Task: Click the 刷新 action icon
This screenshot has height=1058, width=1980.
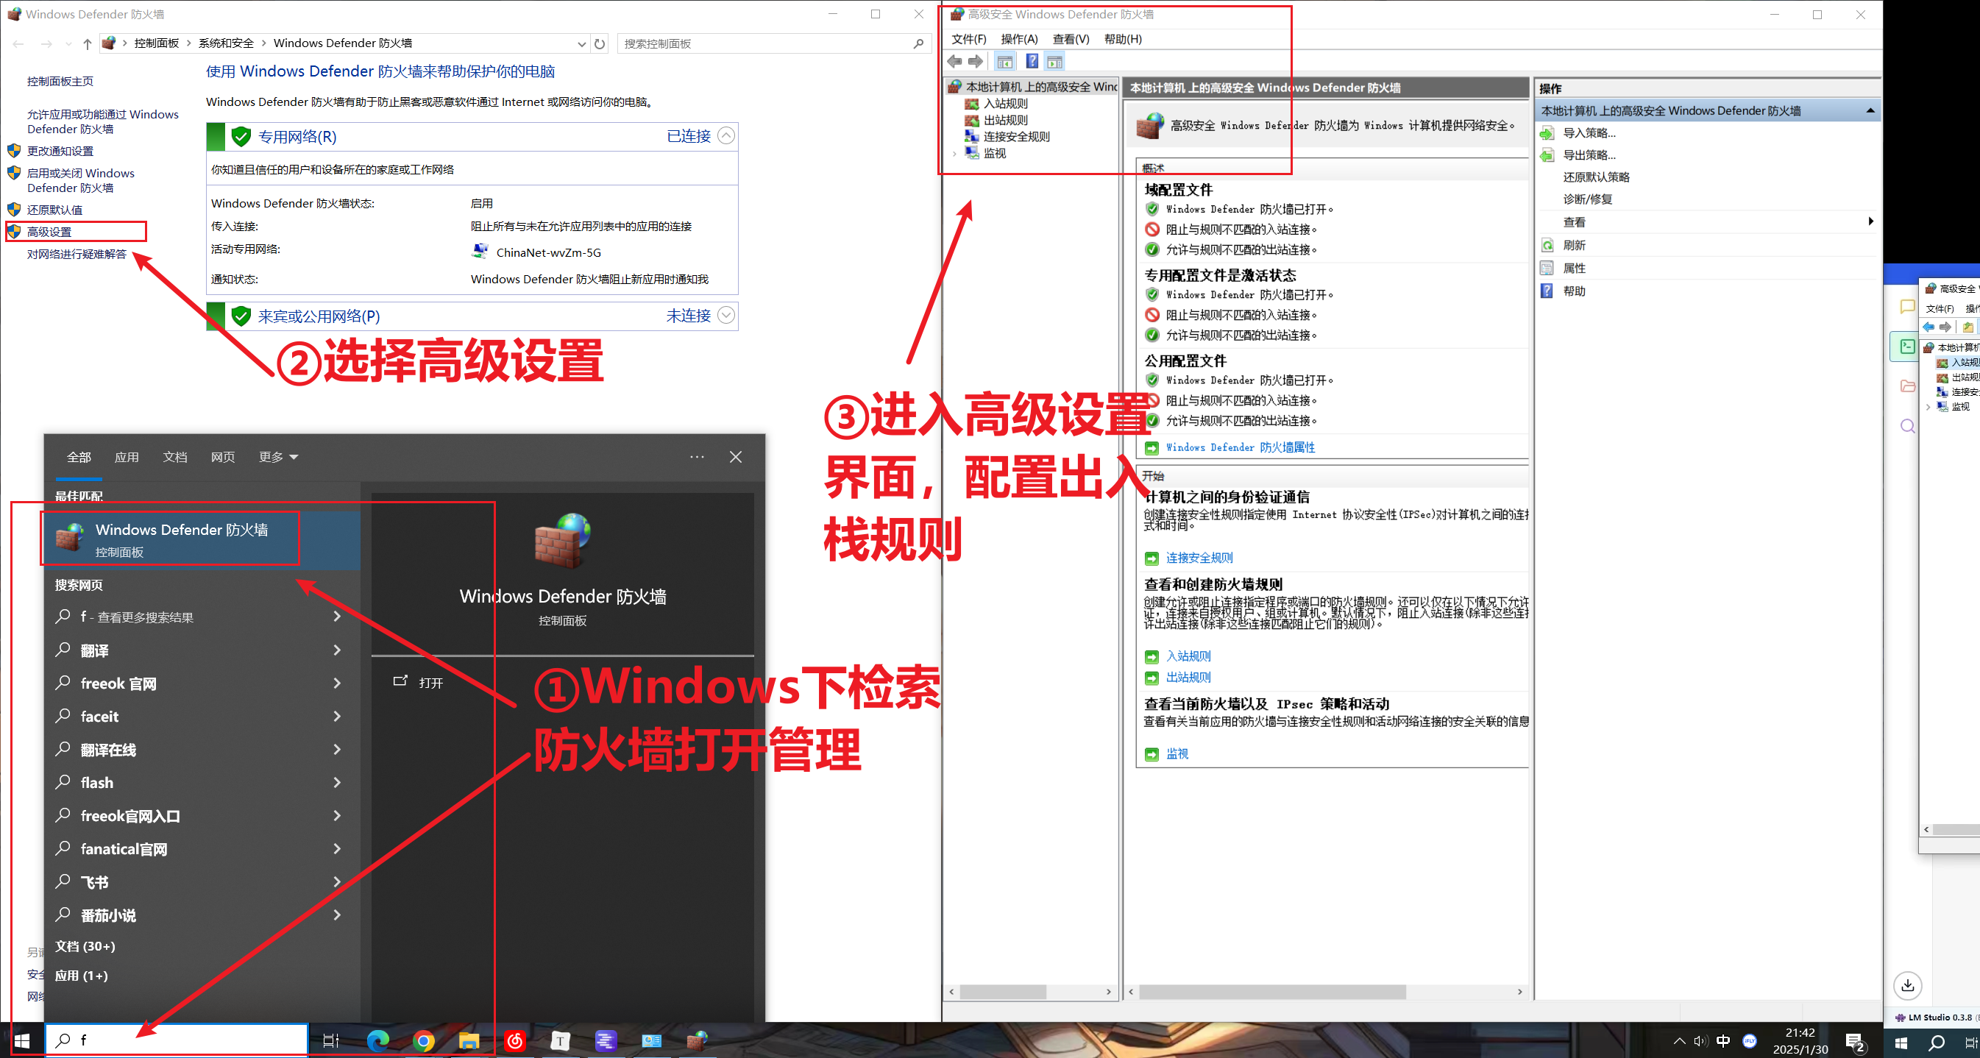Action: coord(1547,246)
